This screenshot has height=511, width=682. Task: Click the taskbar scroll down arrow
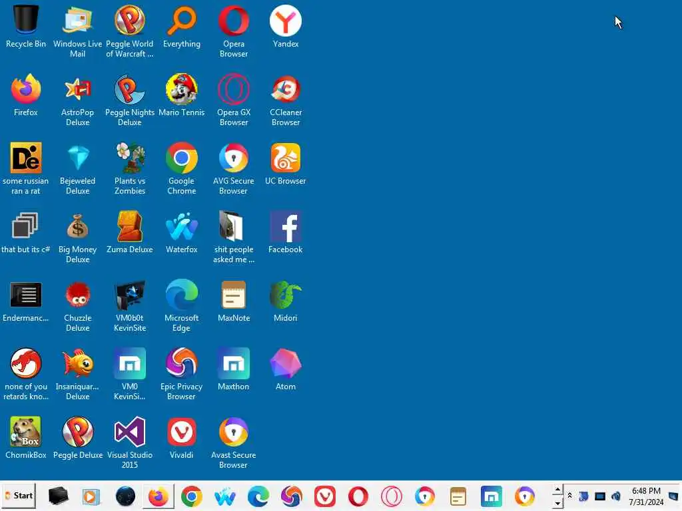point(557,503)
